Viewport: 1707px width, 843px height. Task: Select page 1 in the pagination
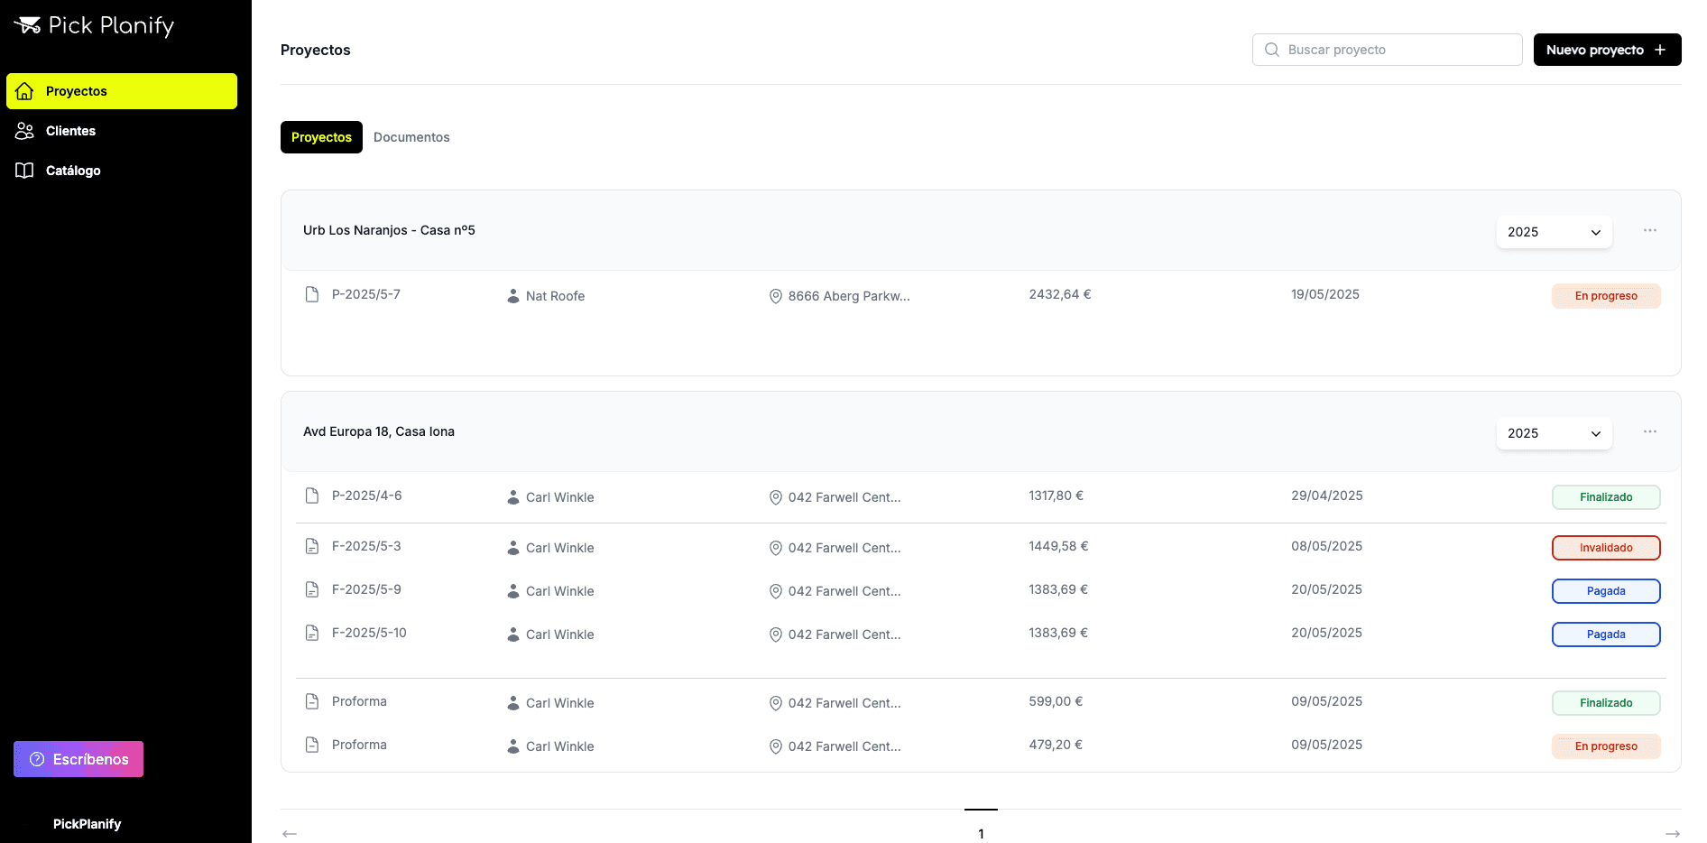[981, 833]
